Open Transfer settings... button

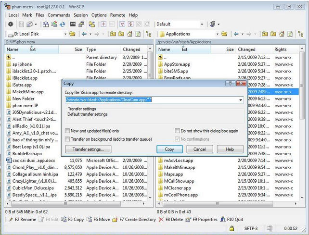point(88,149)
